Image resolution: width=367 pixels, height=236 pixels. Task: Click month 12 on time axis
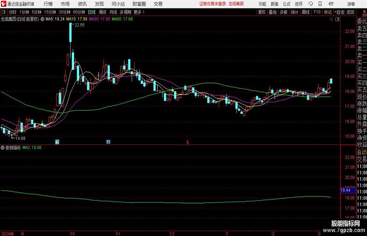click(172, 234)
